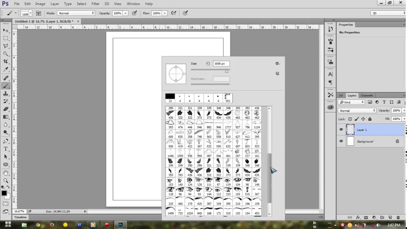Screen dimensions: 407x229
Task: Select the History Brush tool
Action: click(6, 101)
